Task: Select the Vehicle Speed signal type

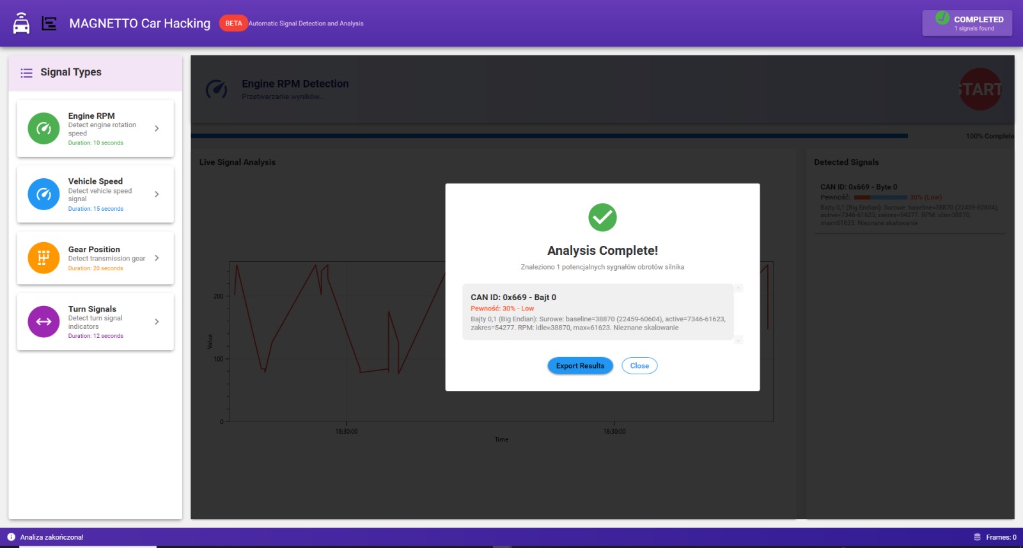Action: tap(95, 194)
